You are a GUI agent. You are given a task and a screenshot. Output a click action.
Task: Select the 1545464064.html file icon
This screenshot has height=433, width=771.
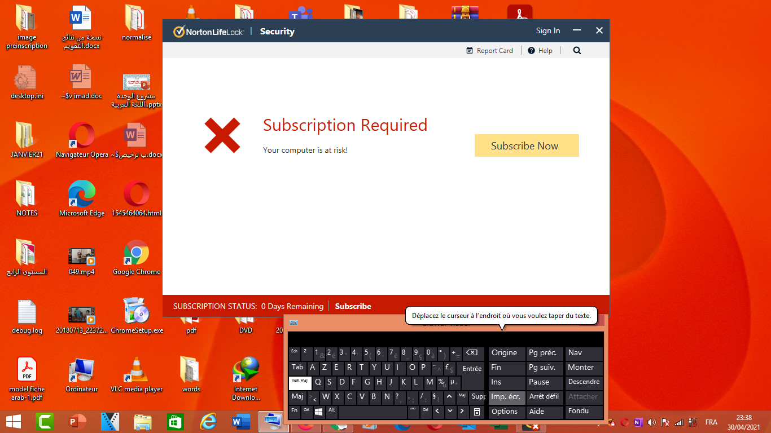point(137,198)
